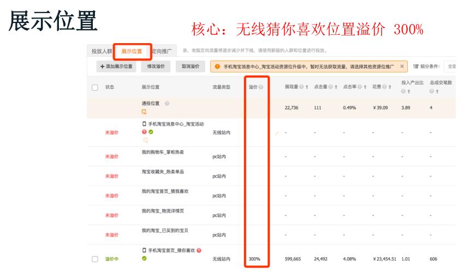Open the 展示位置 tab
Screen dimensions: 465x272
[132, 51]
